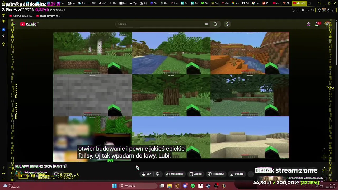338x190 pixels.
Task: Open a new browser tab with plus
Action: click(309, 3)
